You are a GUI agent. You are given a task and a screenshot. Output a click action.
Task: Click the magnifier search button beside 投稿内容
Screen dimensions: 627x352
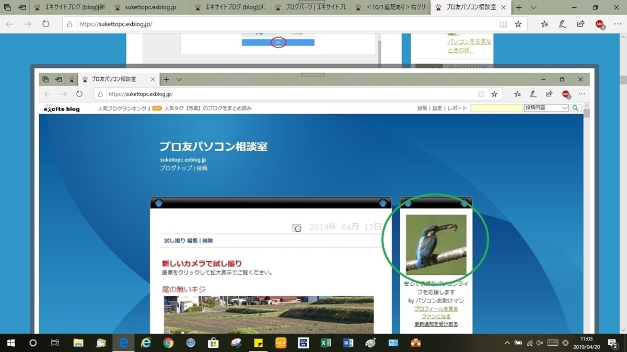tap(575, 108)
